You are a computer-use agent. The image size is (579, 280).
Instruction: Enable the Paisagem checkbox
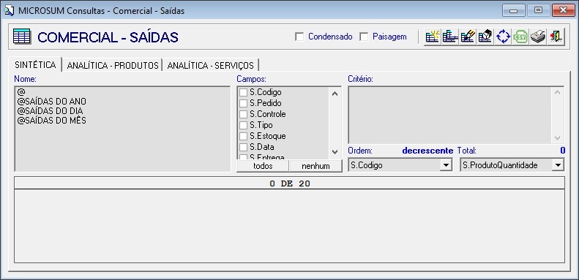click(x=364, y=37)
